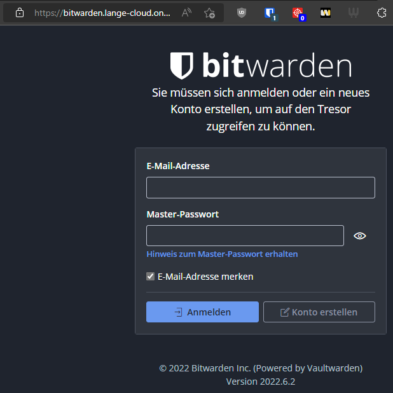Open the black and yellow extension icon
The image size is (393, 393).
pyautogui.click(x=326, y=13)
